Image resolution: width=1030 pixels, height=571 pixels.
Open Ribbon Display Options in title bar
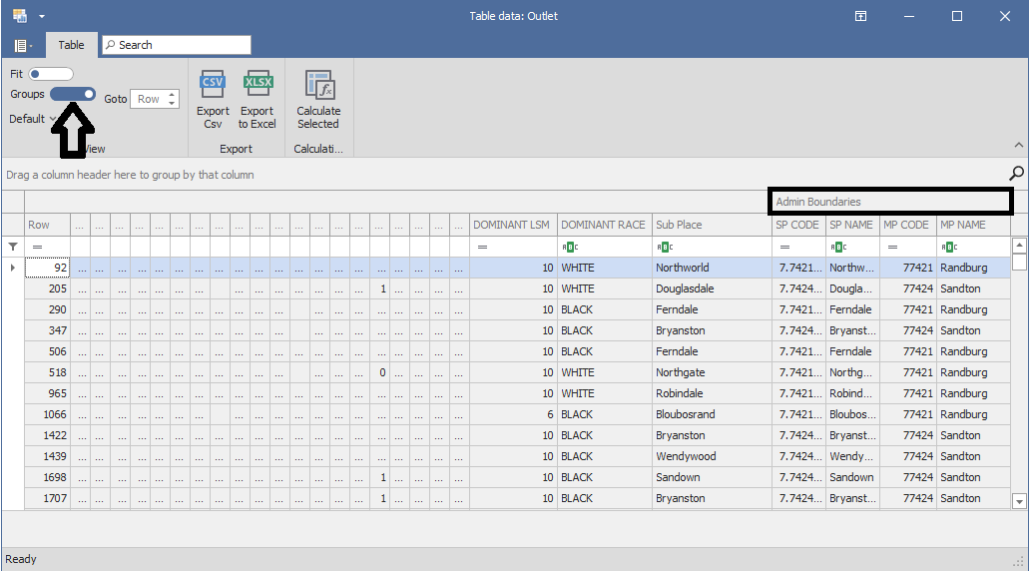860,16
